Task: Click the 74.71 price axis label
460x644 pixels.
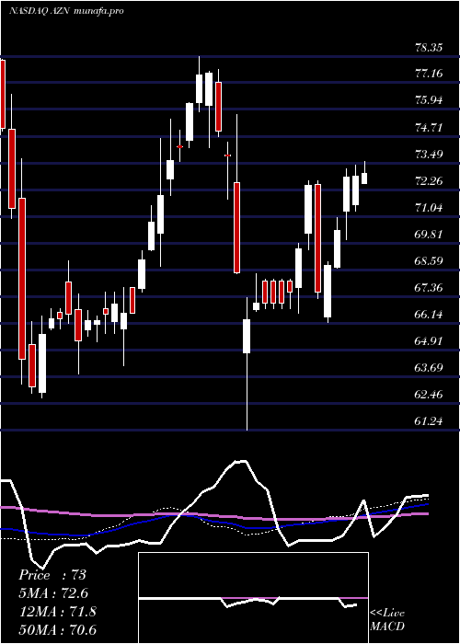Action: (429, 128)
